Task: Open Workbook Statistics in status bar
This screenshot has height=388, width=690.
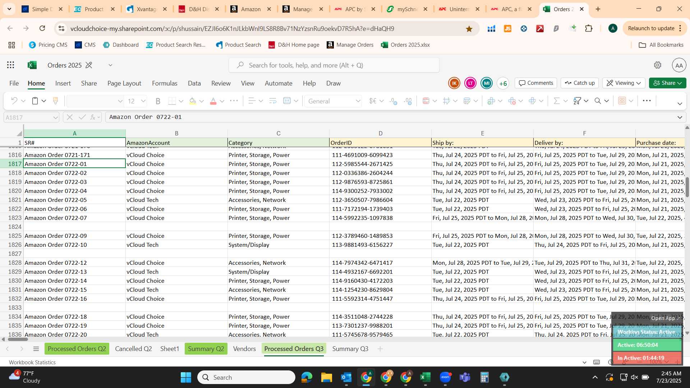Action: tap(32, 362)
